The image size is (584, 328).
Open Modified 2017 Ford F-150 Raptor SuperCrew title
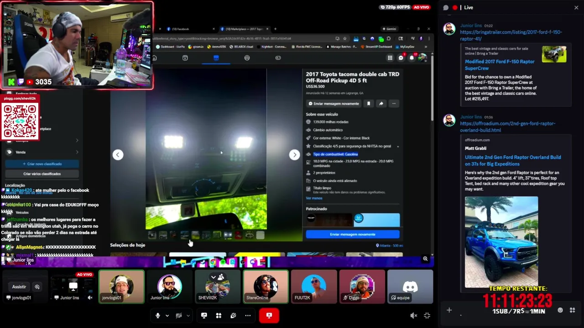pyautogui.click(x=500, y=65)
